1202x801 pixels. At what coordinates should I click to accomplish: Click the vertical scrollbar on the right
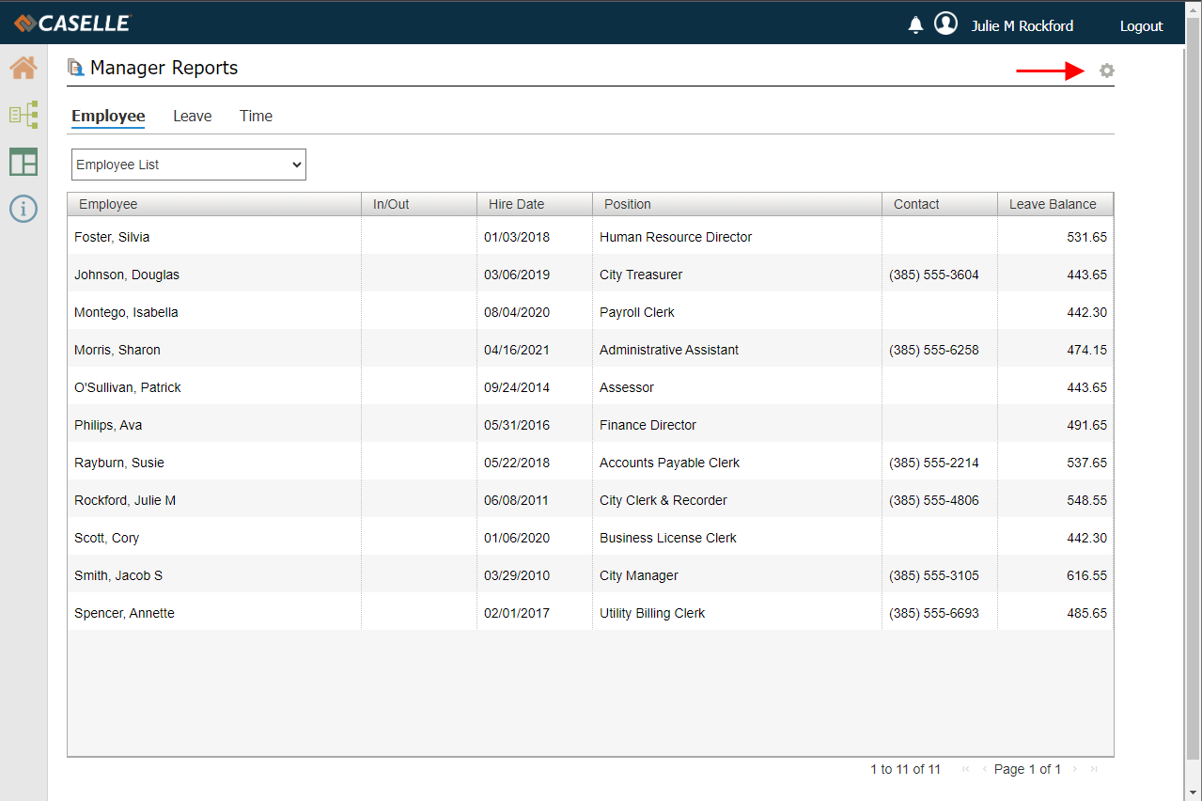coord(1193,376)
